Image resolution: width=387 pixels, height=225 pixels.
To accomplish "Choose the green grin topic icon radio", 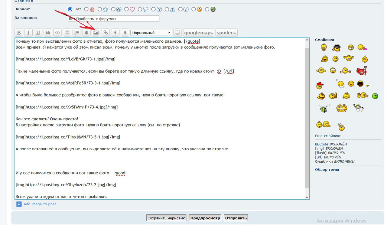I will 207,9.
